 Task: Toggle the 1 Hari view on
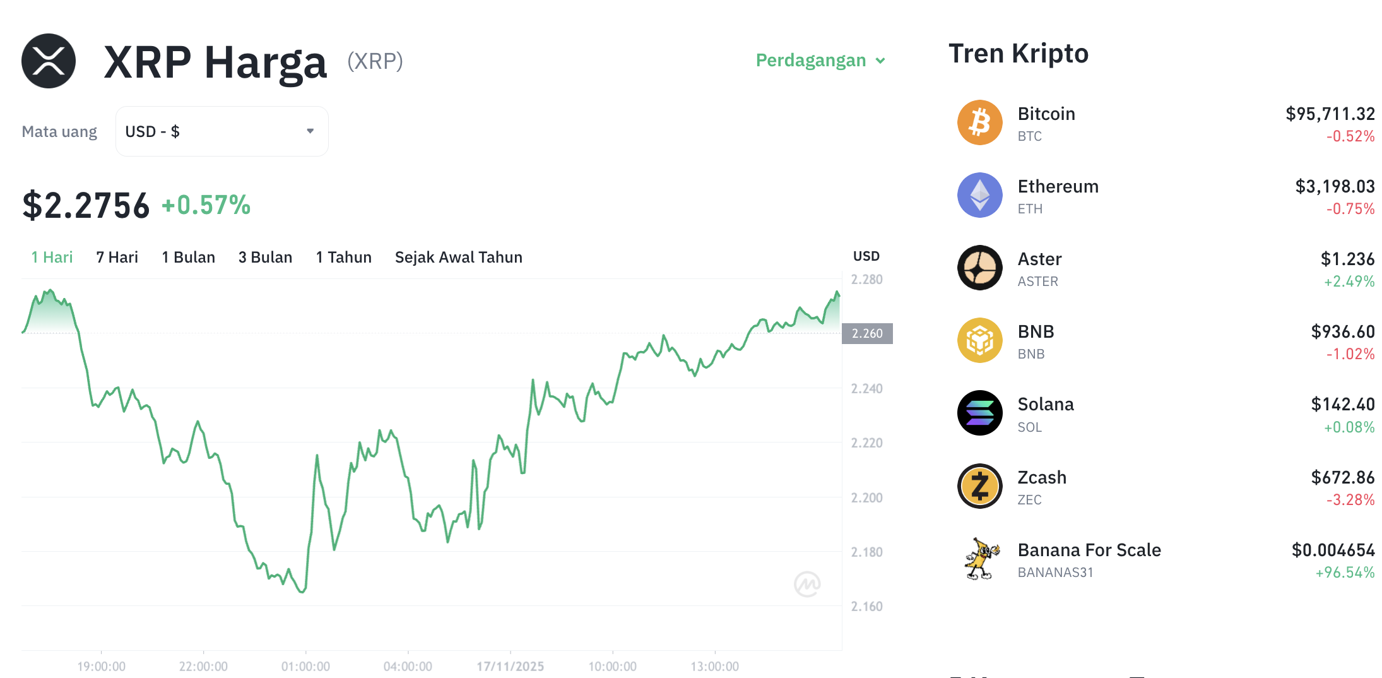tap(51, 257)
